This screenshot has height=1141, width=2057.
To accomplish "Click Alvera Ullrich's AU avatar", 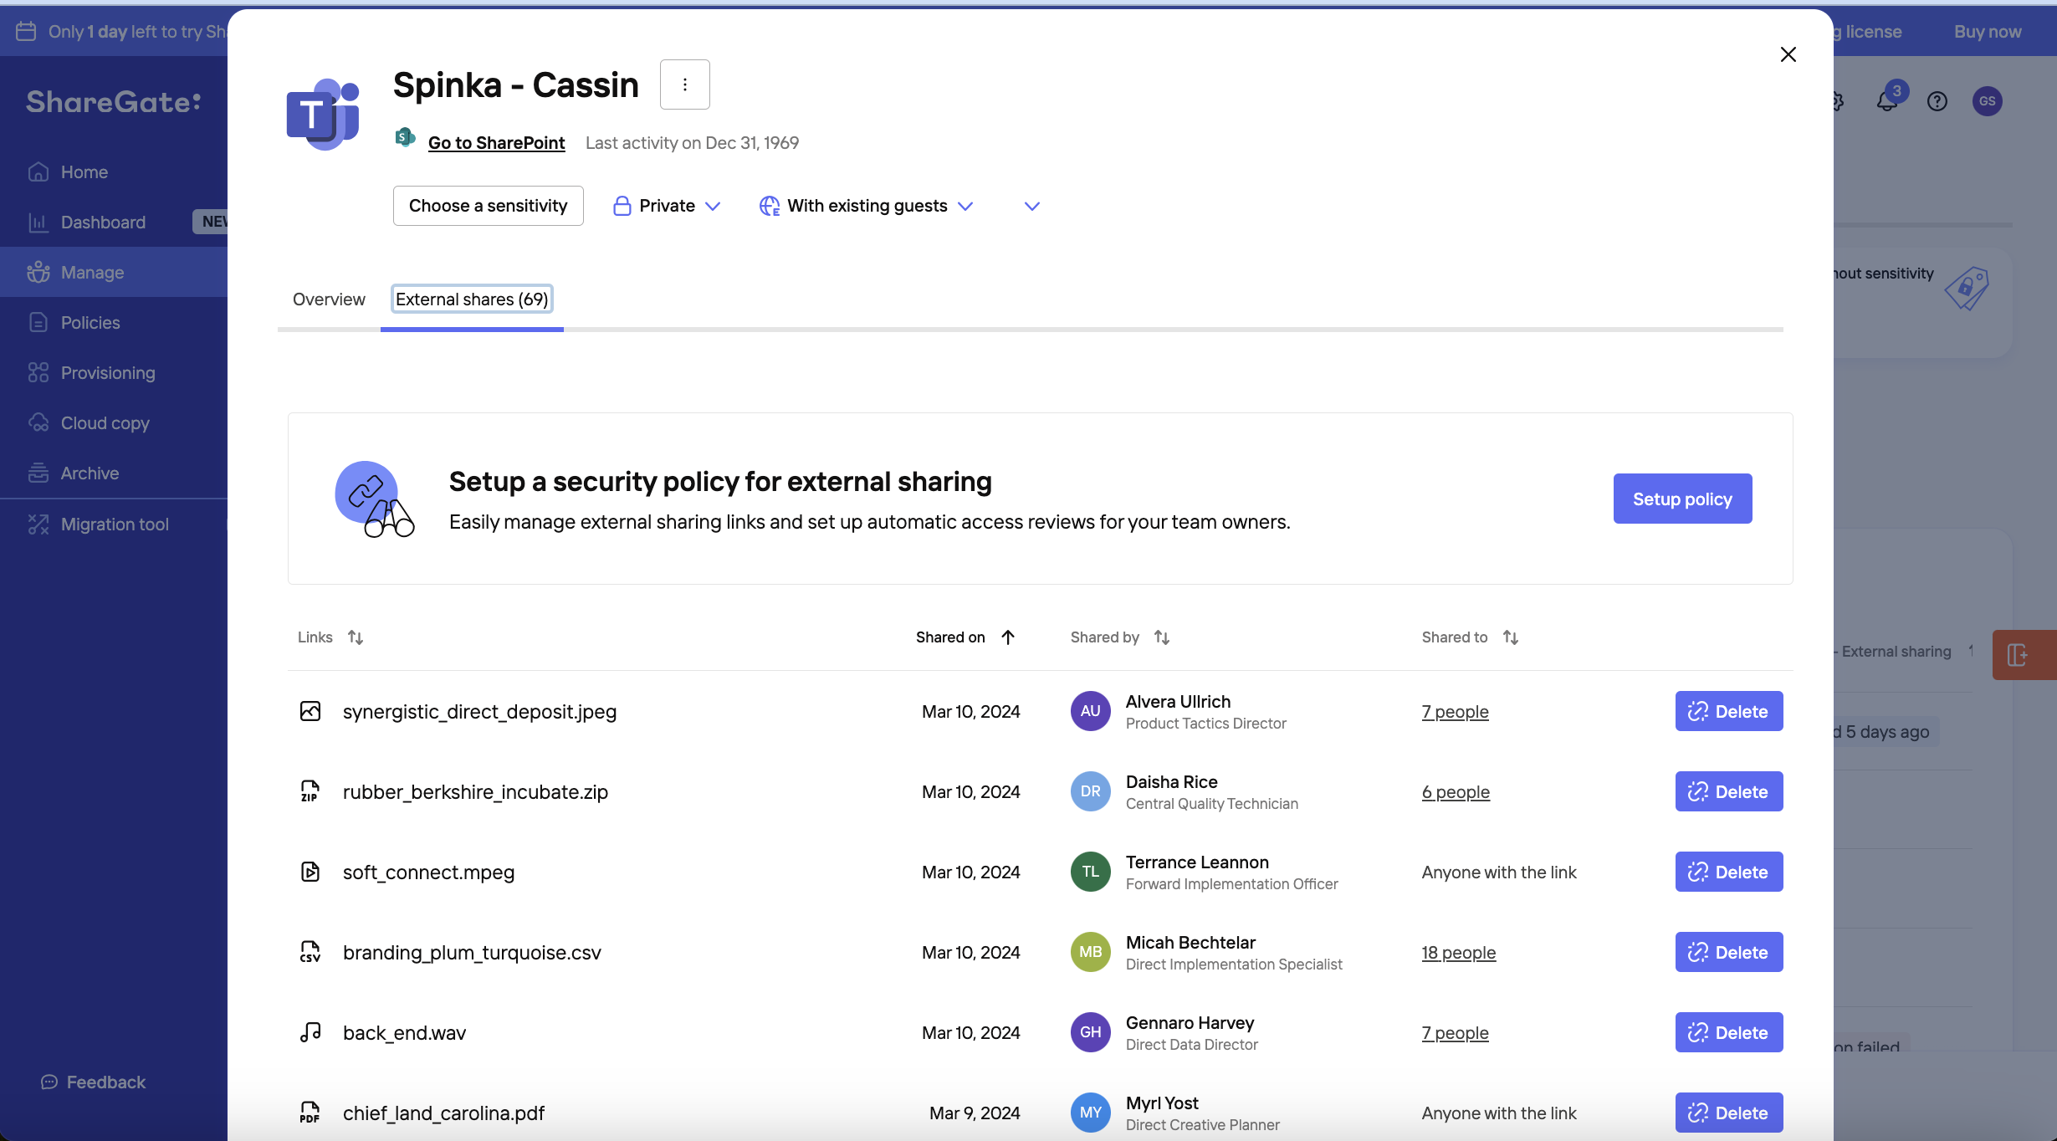I will [x=1090, y=711].
